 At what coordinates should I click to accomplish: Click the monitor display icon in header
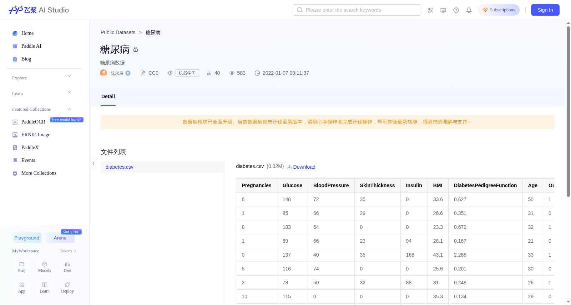point(443,10)
